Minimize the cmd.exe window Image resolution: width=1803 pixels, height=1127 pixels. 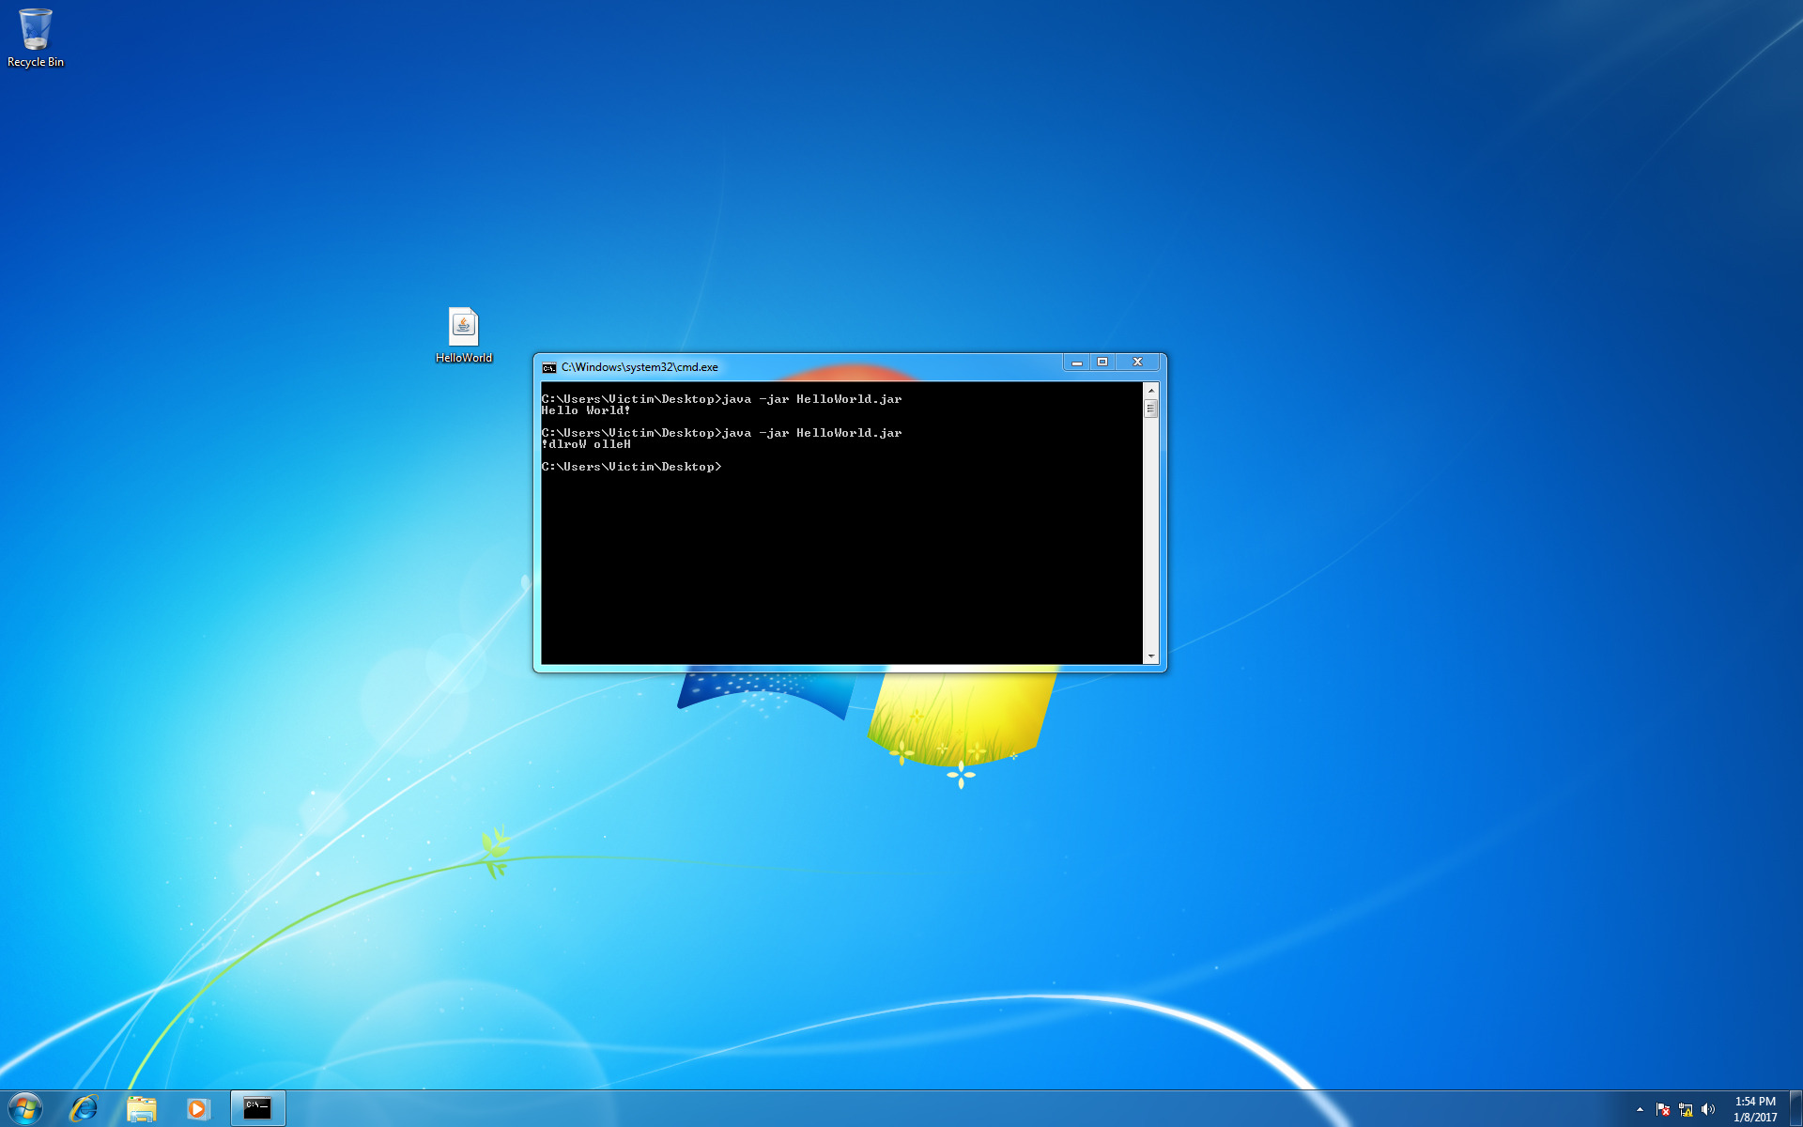(1077, 363)
